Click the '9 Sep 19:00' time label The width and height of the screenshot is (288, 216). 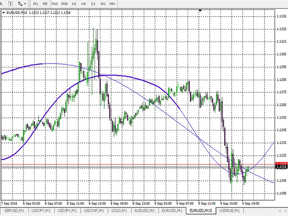(251, 203)
